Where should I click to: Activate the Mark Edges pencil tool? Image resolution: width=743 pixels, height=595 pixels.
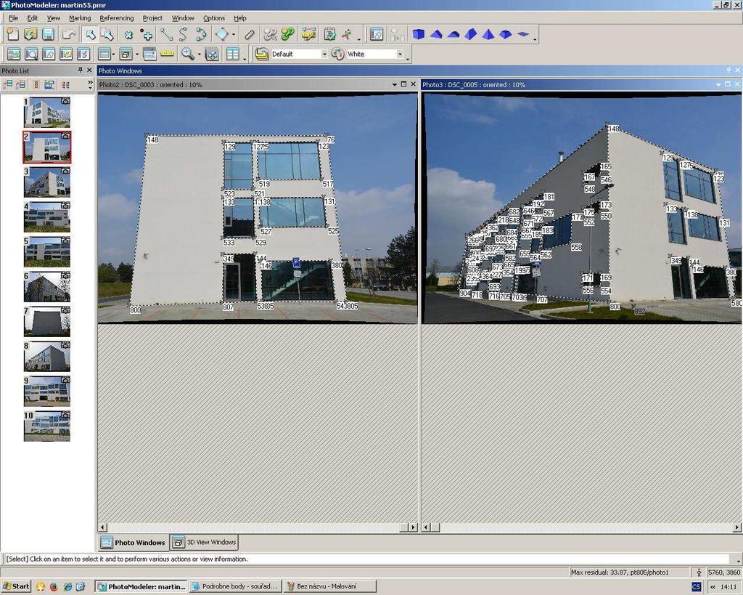(x=250, y=34)
